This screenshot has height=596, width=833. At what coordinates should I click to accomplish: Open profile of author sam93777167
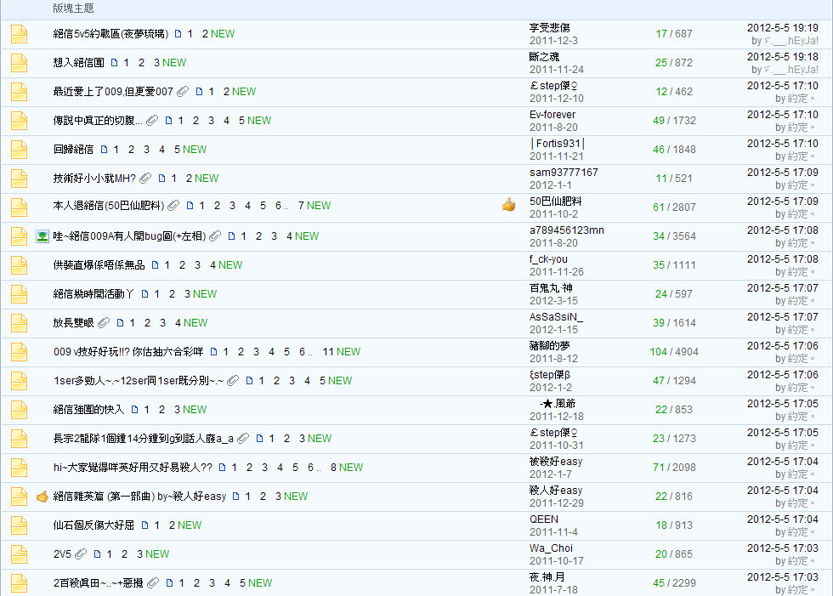pos(563,173)
